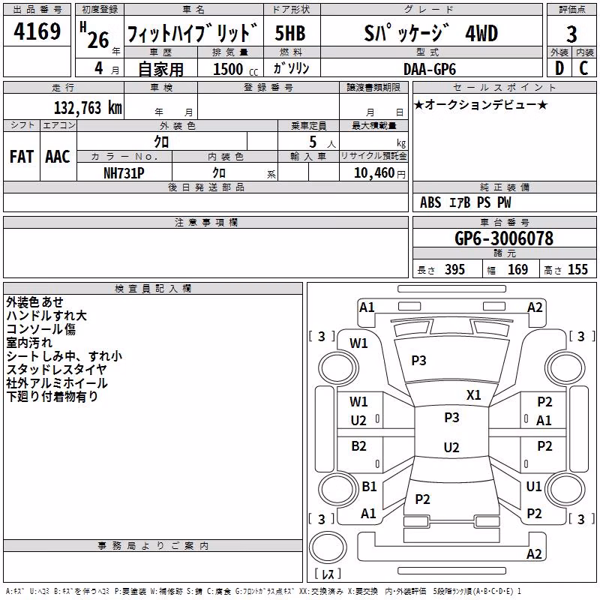
Task: Click the rear-left tire circle in diagram
Action: pyautogui.click(x=338, y=489)
